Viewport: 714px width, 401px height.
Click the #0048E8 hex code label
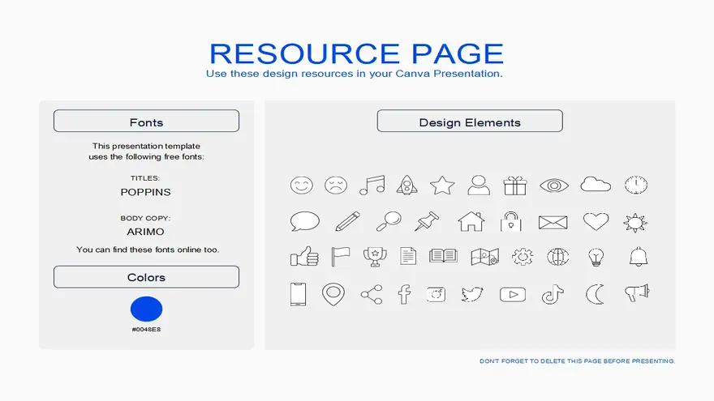146,330
